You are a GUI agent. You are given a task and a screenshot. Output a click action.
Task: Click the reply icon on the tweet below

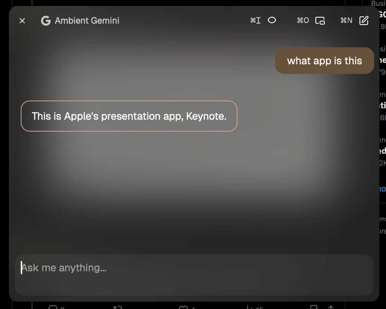pos(54,308)
